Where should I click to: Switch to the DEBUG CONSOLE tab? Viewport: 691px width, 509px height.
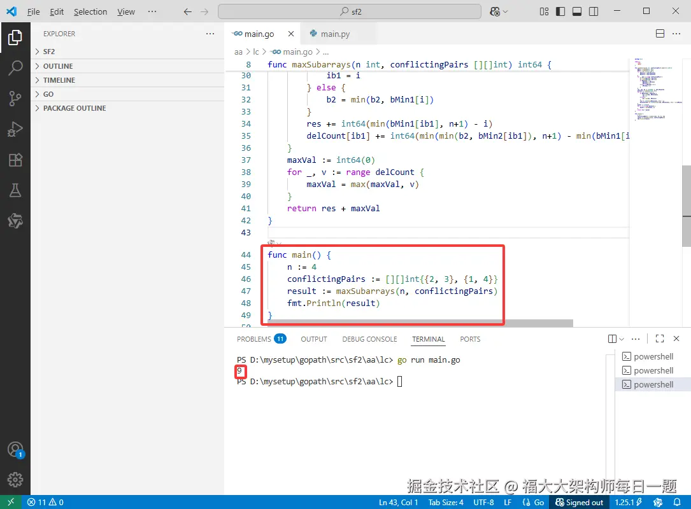(x=369, y=339)
